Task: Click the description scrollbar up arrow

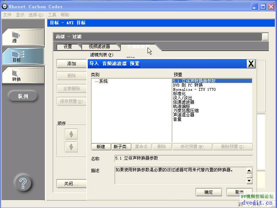Action: click(x=249, y=171)
